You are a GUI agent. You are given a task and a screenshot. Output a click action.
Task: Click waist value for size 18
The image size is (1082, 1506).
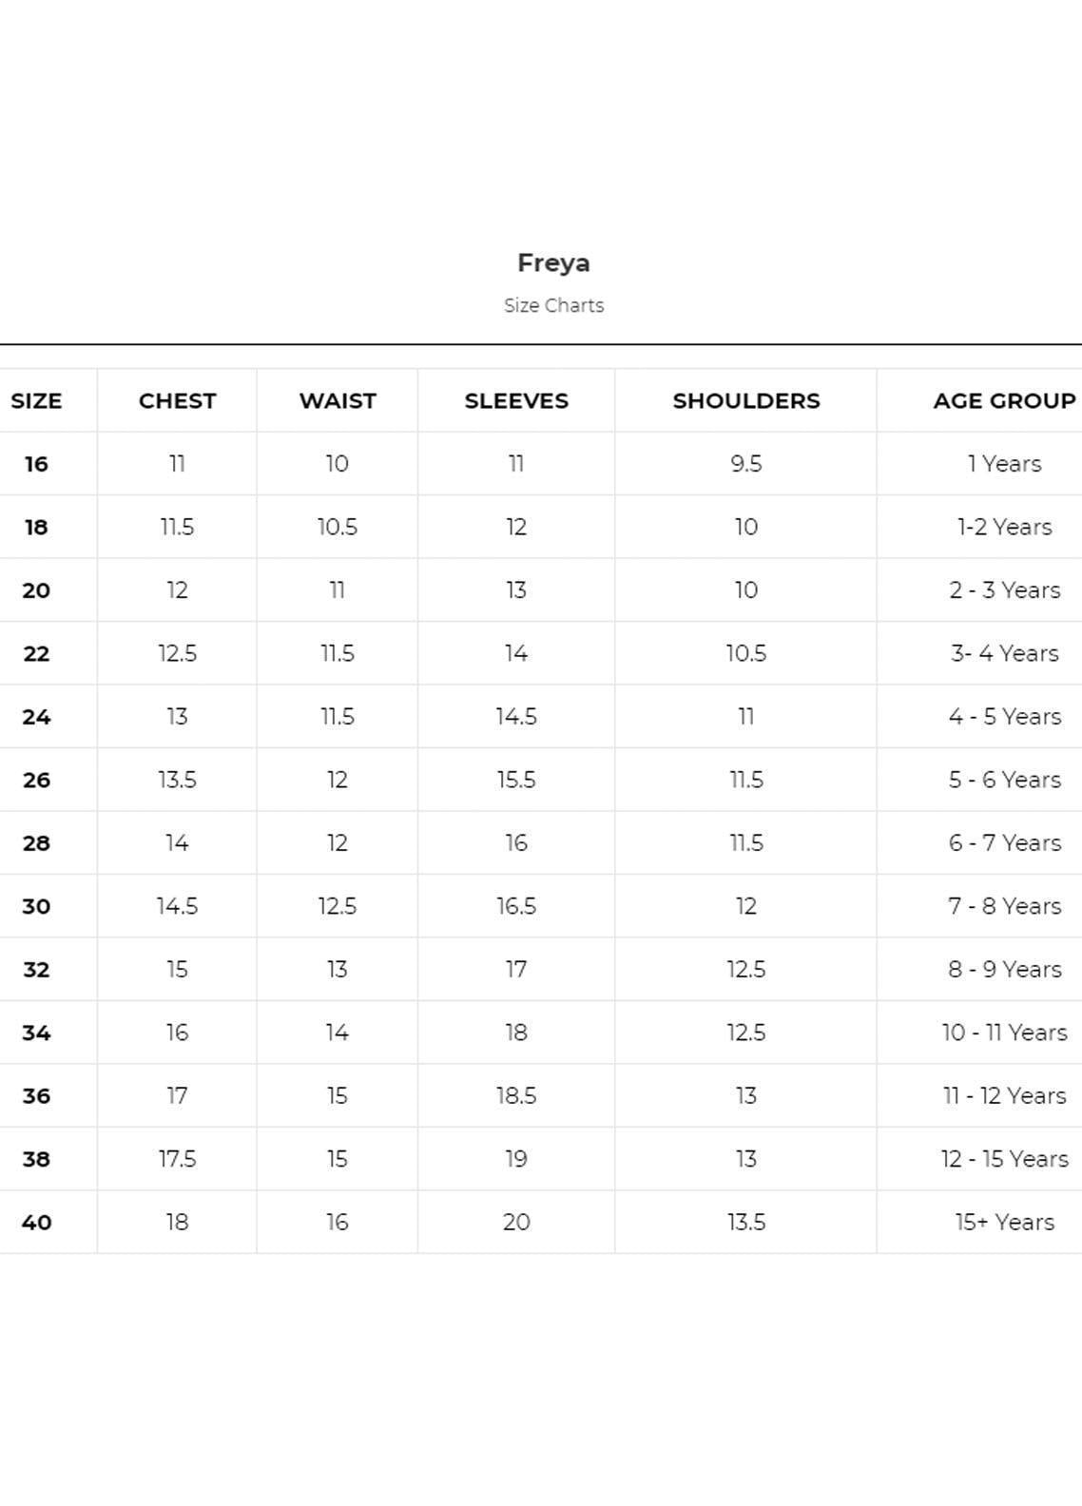[338, 528]
